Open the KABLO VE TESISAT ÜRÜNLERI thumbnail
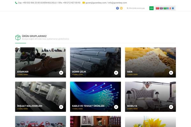 point(95,97)
